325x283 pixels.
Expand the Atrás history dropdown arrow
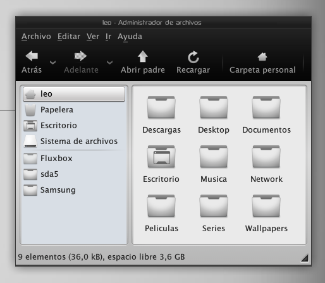[52, 63]
